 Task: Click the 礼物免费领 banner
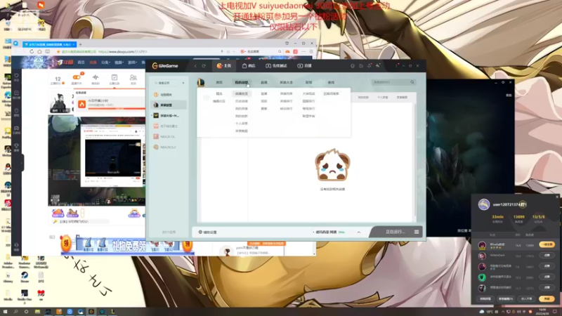(129, 246)
